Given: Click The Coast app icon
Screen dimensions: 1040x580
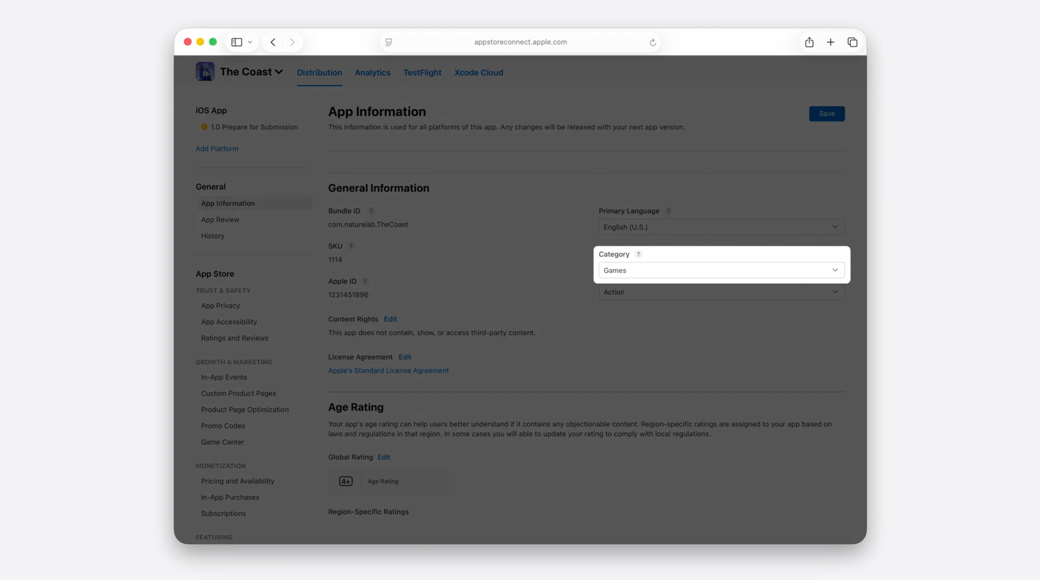Looking at the screenshot, I should [x=205, y=72].
